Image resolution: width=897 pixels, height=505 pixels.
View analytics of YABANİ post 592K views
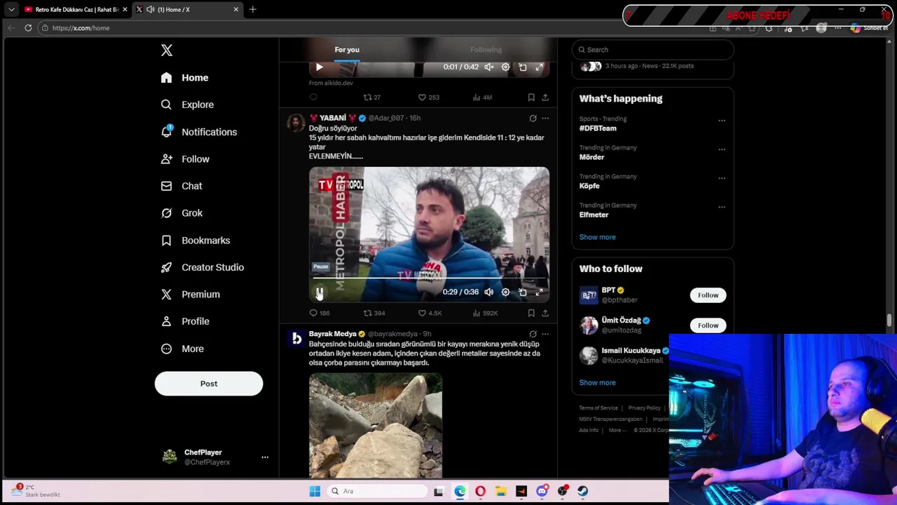[x=487, y=314]
